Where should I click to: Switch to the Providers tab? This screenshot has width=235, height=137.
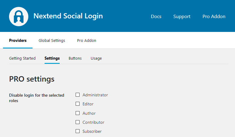[x=18, y=41]
